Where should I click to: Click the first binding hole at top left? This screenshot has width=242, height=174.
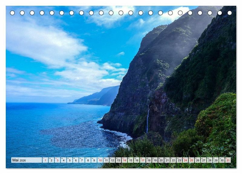(x=12, y=13)
